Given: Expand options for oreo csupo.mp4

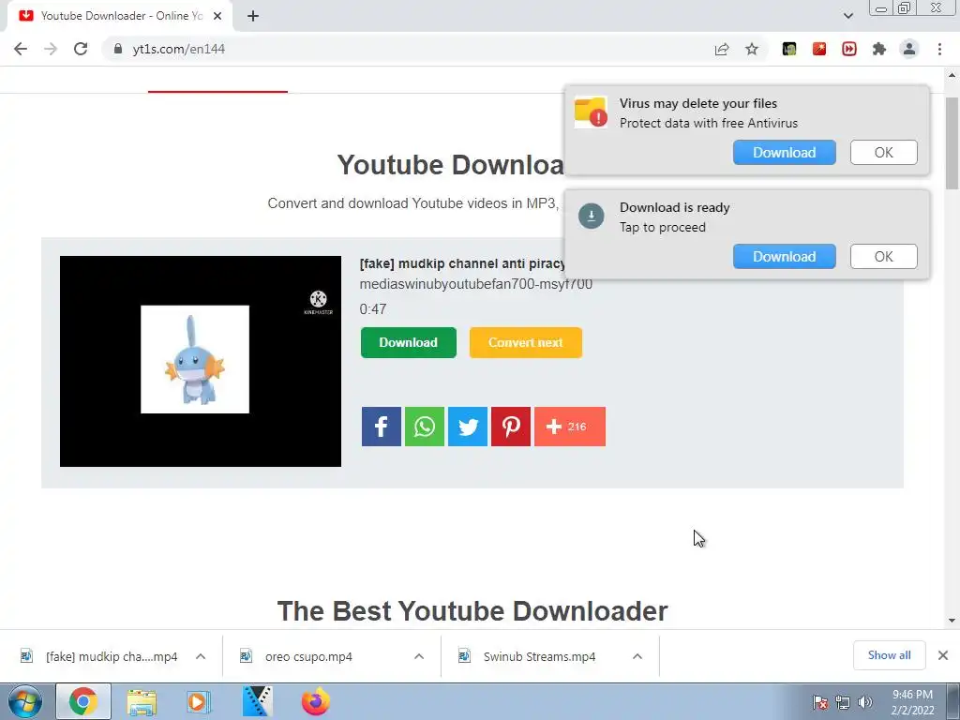Looking at the screenshot, I should coord(419,656).
